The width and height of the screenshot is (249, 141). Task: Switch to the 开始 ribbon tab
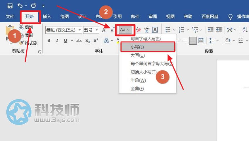pyautogui.click(x=29, y=16)
